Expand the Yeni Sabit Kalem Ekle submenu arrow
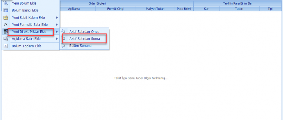 click(x=57, y=17)
